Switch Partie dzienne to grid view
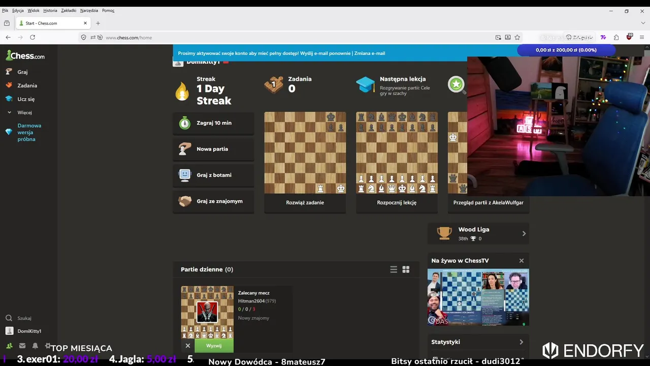The height and width of the screenshot is (366, 650). click(406, 269)
